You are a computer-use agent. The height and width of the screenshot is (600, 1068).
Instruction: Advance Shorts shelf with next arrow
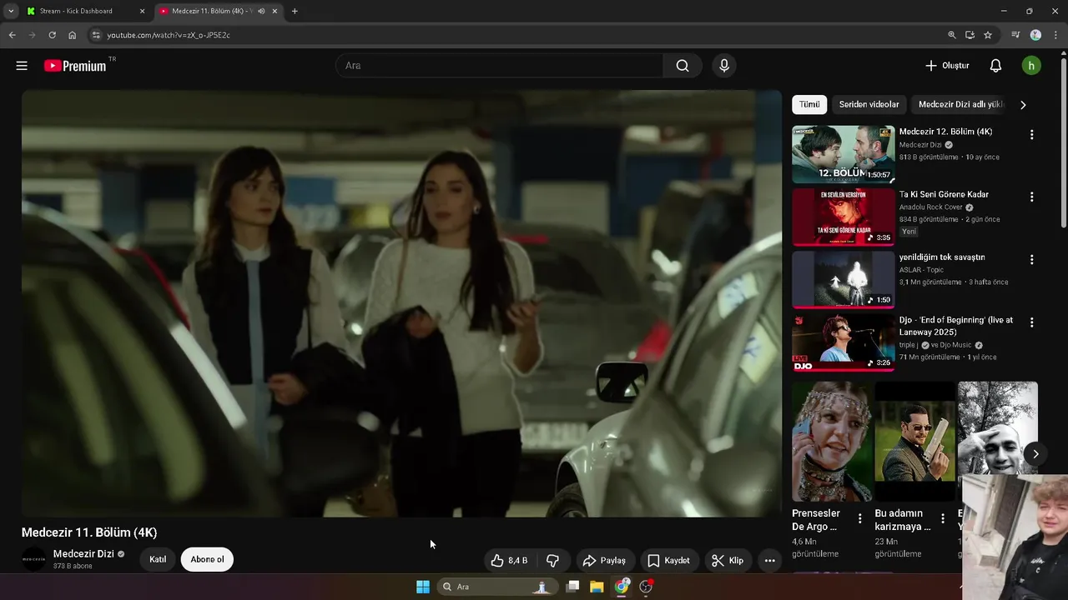[1035, 453]
